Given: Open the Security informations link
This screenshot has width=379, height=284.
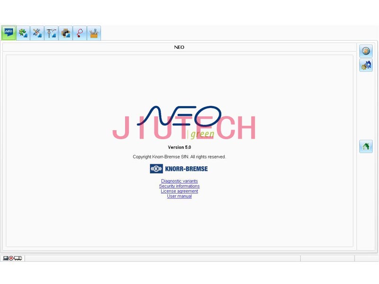Looking at the screenshot, I should [x=180, y=186].
